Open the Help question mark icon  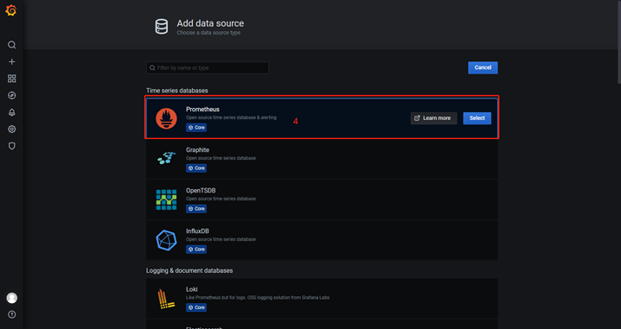pos(12,315)
